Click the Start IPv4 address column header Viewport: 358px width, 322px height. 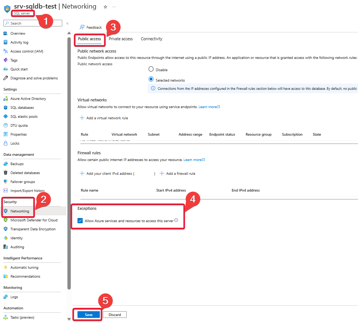pos(171,190)
